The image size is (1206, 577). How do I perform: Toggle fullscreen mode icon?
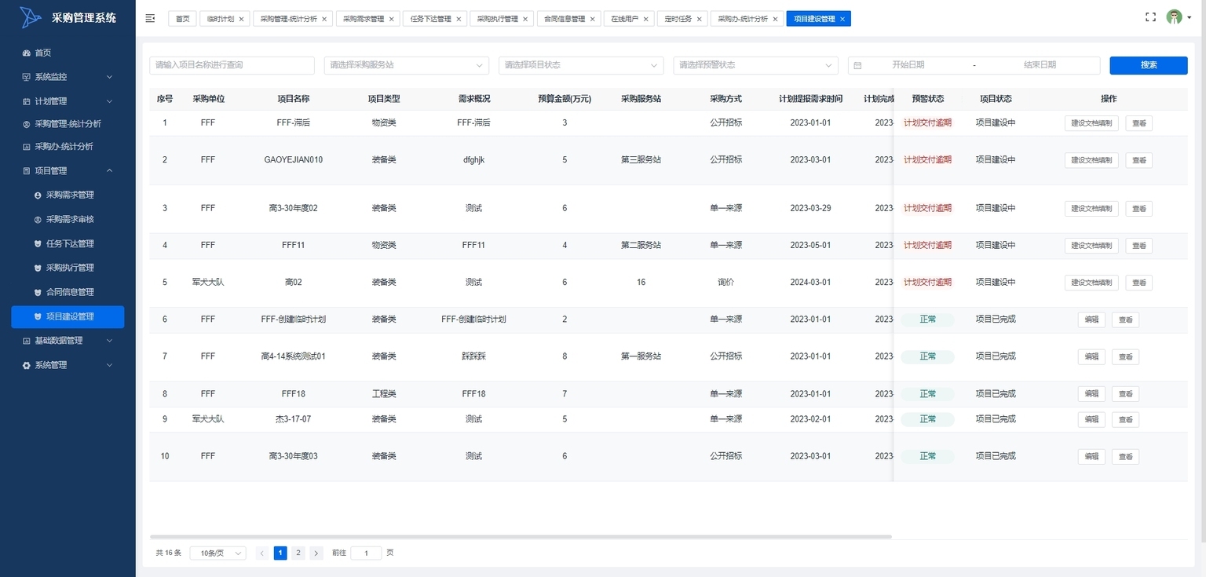(1150, 17)
